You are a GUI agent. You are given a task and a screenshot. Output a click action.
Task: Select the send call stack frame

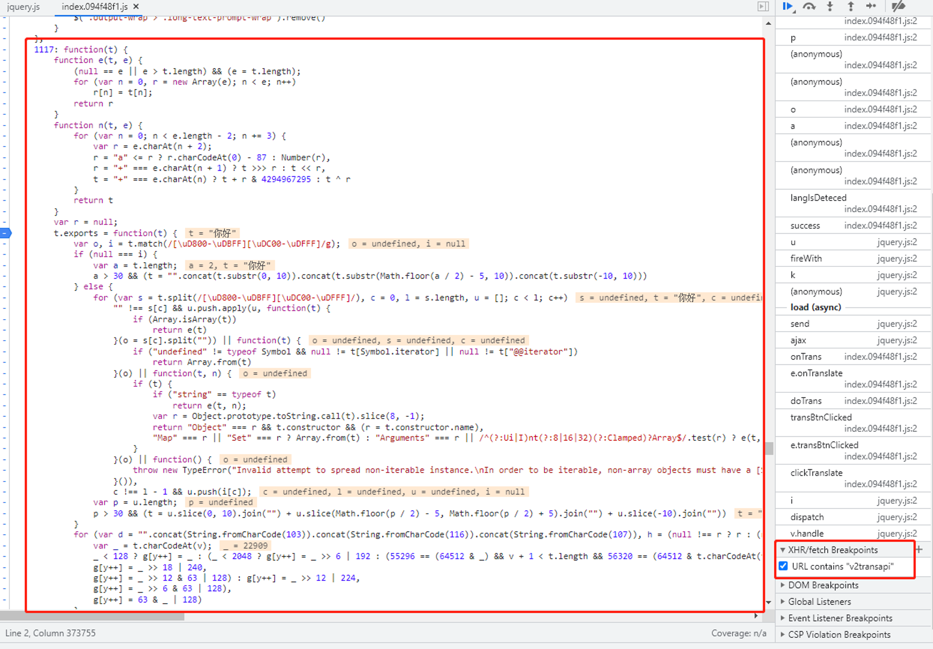pos(854,324)
